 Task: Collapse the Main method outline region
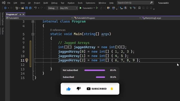pyautogui.click(x=33, y=34)
